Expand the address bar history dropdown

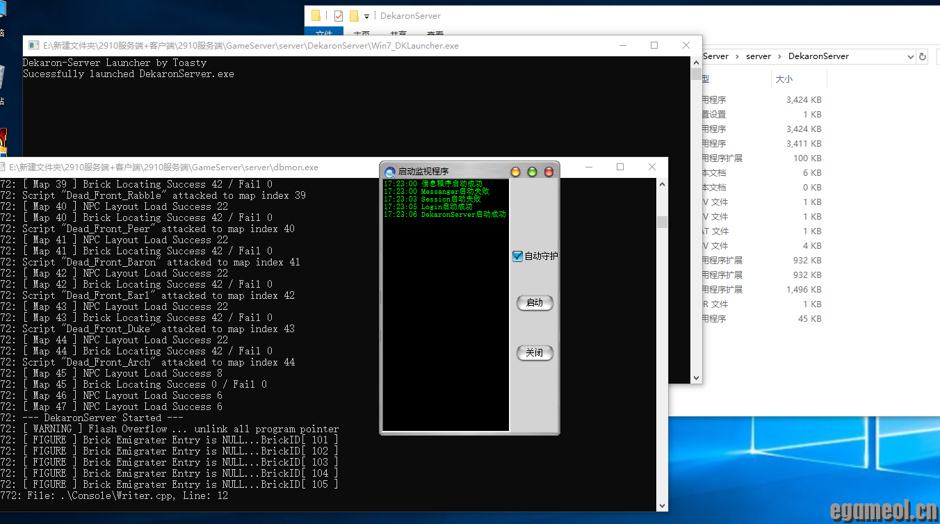[x=910, y=56]
